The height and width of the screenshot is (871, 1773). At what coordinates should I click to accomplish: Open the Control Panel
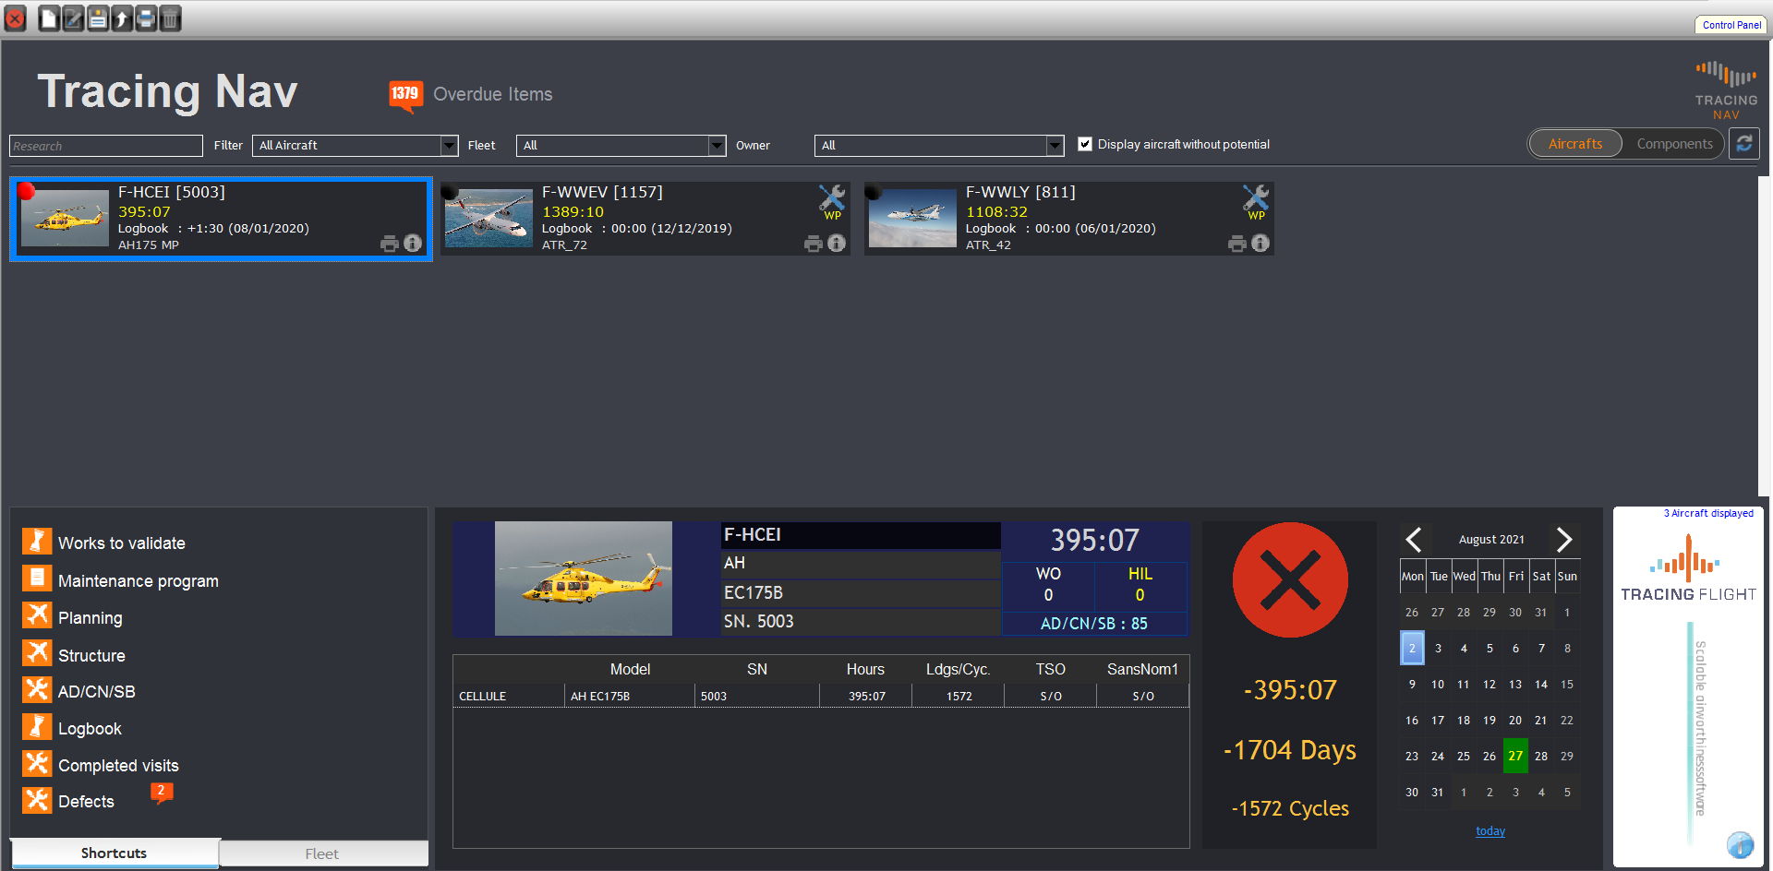(1731, 25)
